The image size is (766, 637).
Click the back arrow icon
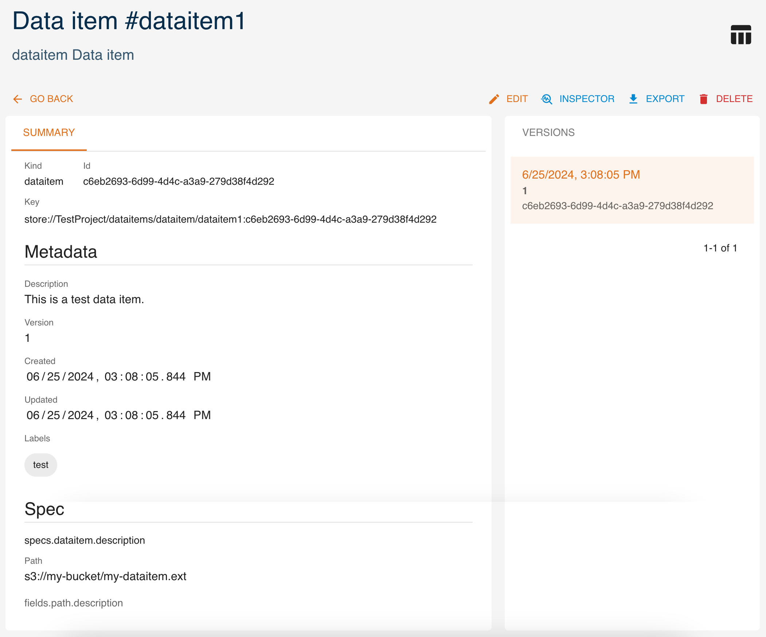tap(17, 99)
